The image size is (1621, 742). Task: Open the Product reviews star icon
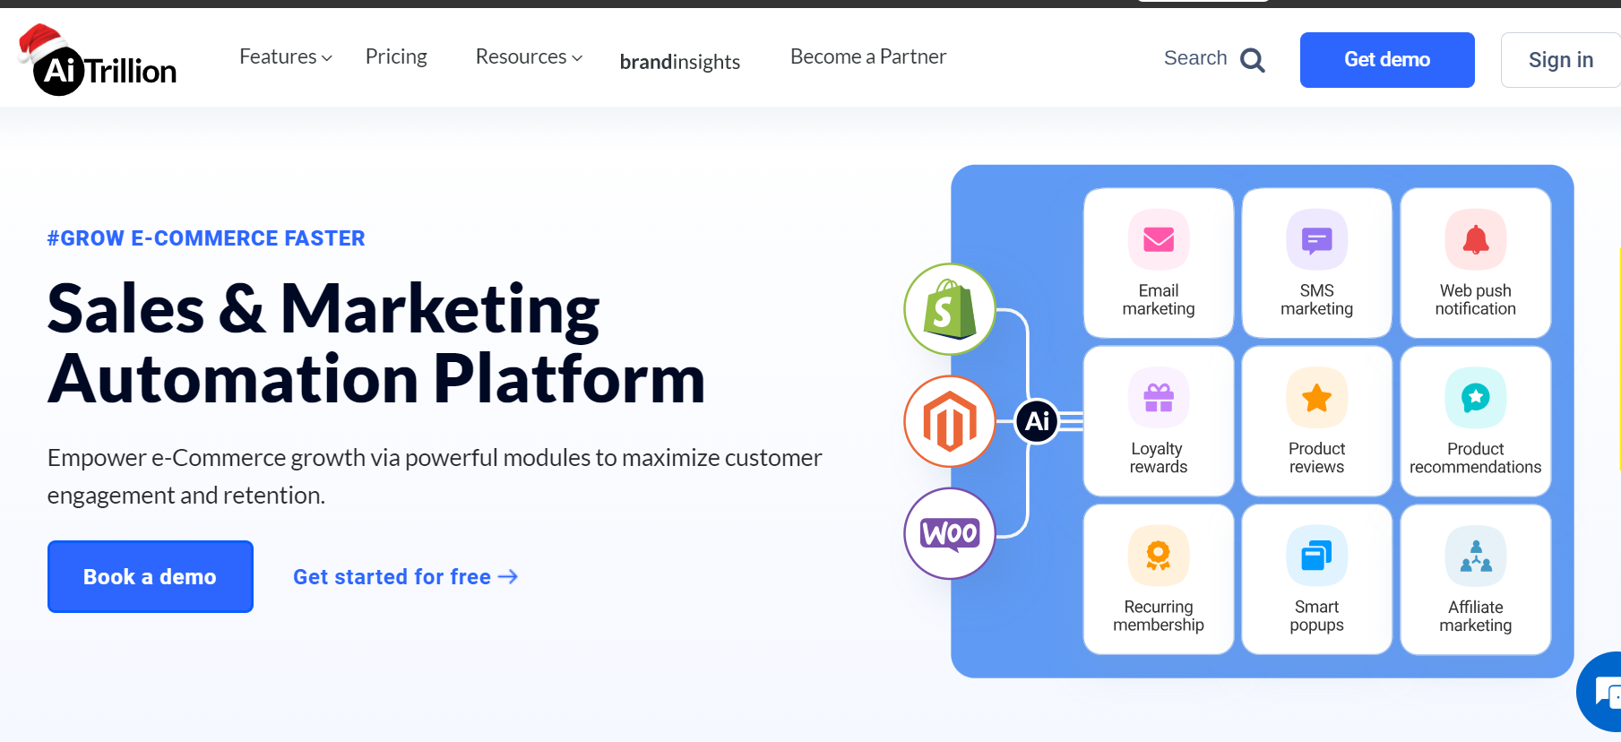pyautogui.click(x=1316, y=398)
